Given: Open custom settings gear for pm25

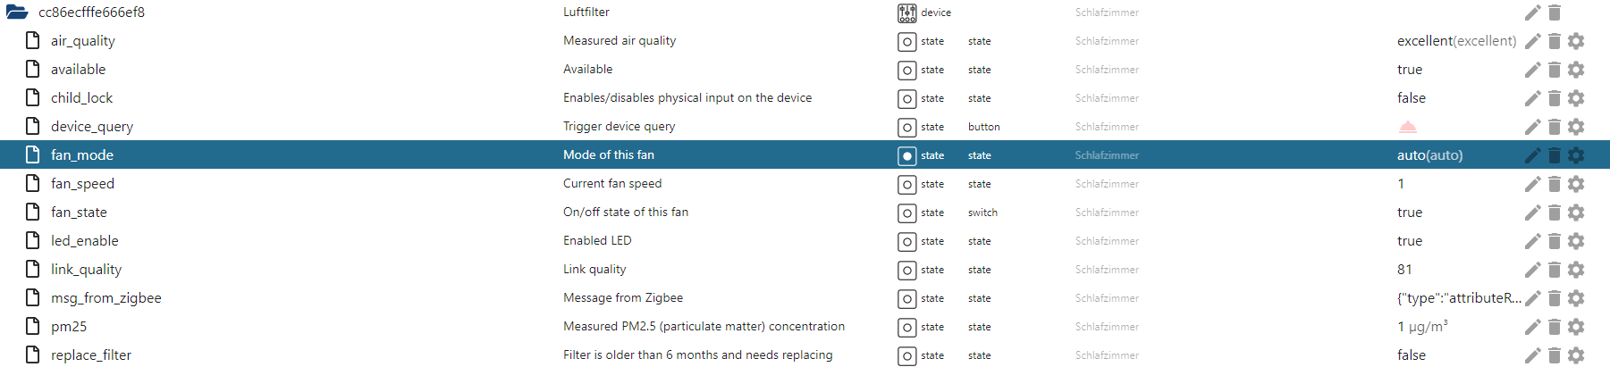Looking at the screenshot, I should (x=1576, y=327).
